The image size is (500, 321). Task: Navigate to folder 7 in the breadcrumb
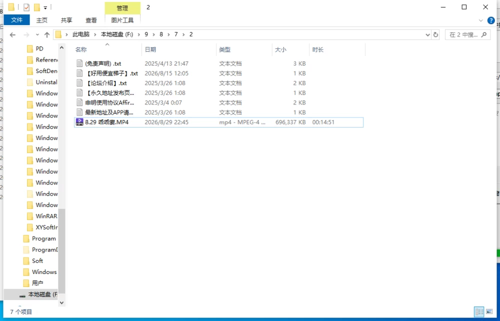coord(176,34)
